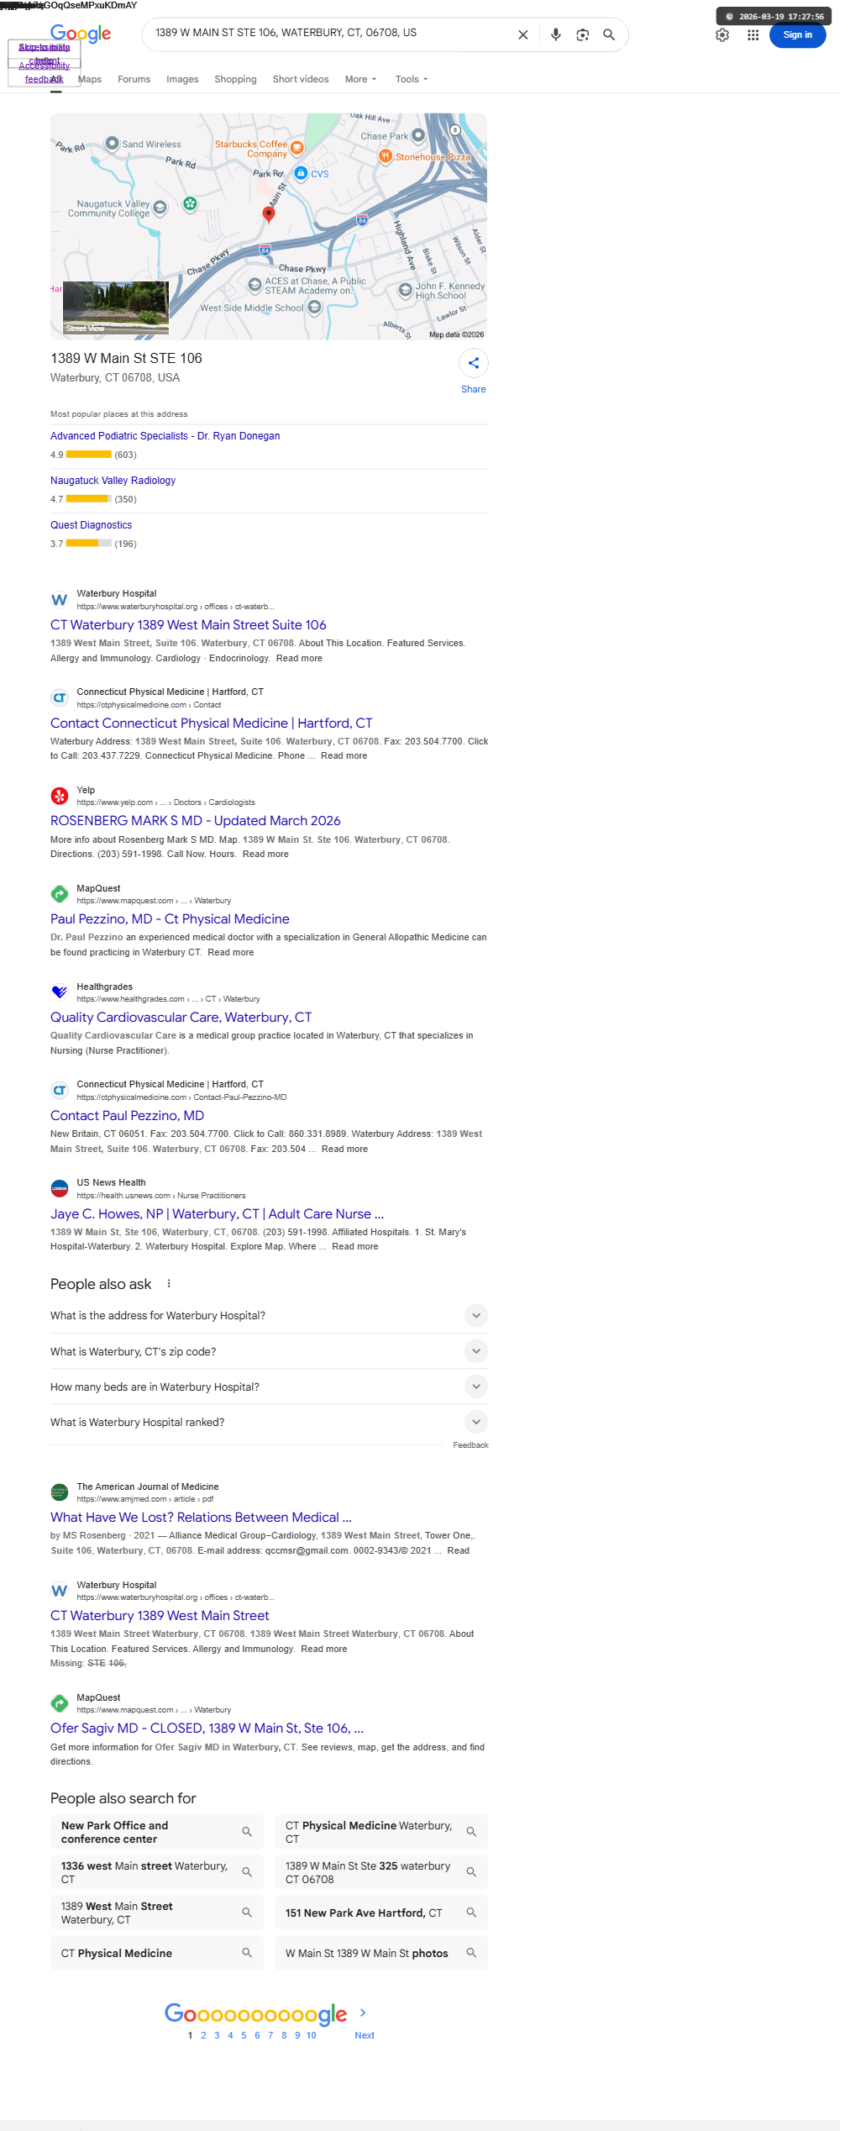Switch to the Short videos tab
The image size is (850, 2131).
tap(301, 80)
